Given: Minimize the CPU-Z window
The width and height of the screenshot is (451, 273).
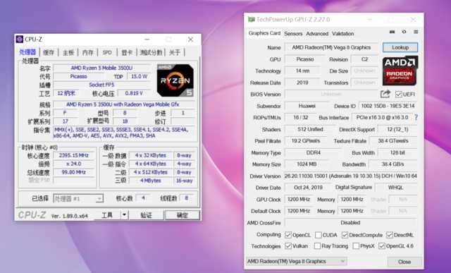Looking at the screenshot, I should click(x=147, y=40).
